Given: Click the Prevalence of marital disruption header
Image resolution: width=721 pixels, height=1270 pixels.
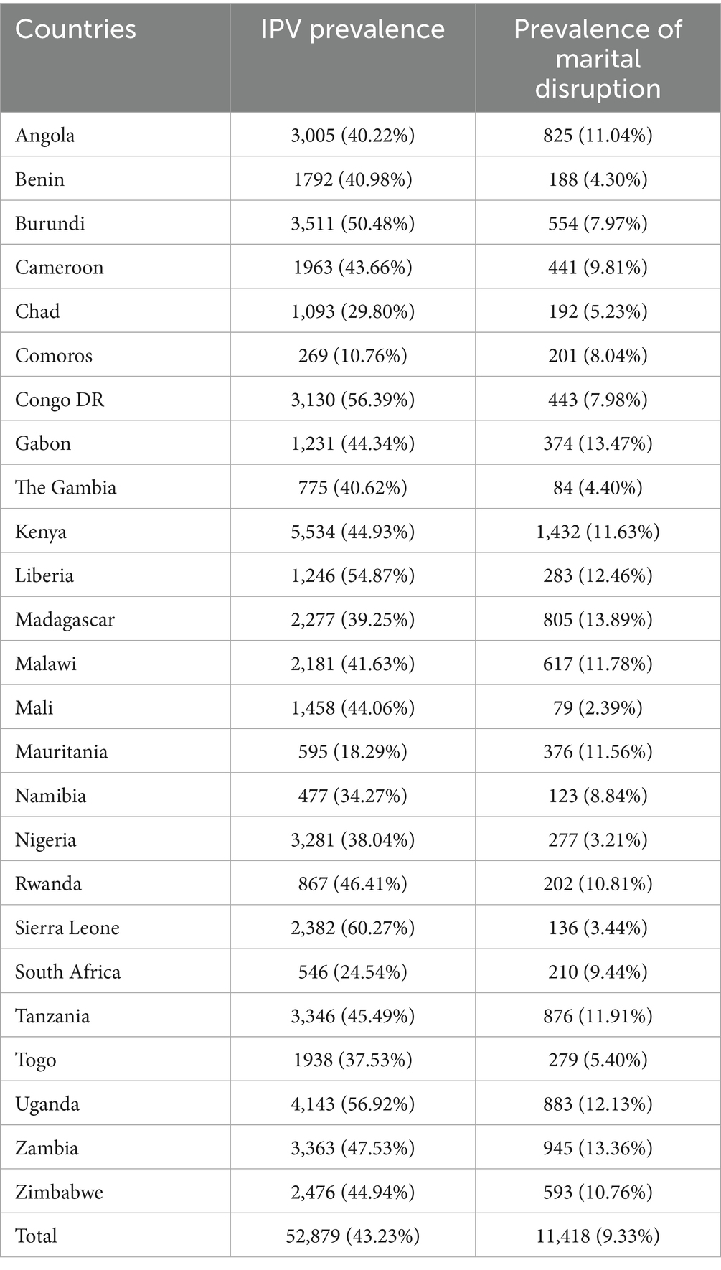Looking at the screenshot, I should 598,58.
